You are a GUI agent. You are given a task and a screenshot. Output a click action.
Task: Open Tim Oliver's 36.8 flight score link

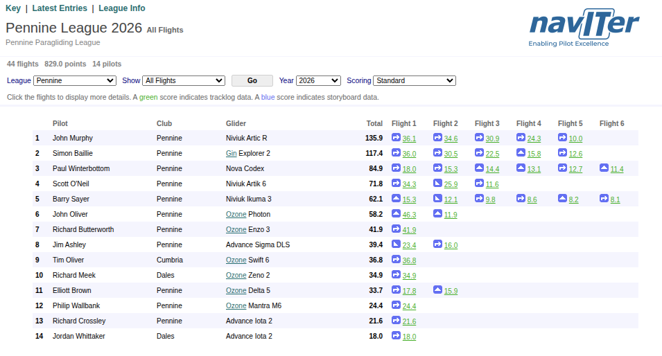pyautogui.click(x=409, y=260)
